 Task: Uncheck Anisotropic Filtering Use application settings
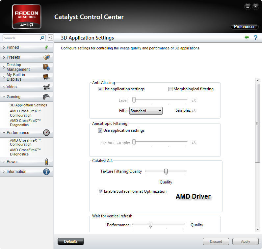click(100, 131)
